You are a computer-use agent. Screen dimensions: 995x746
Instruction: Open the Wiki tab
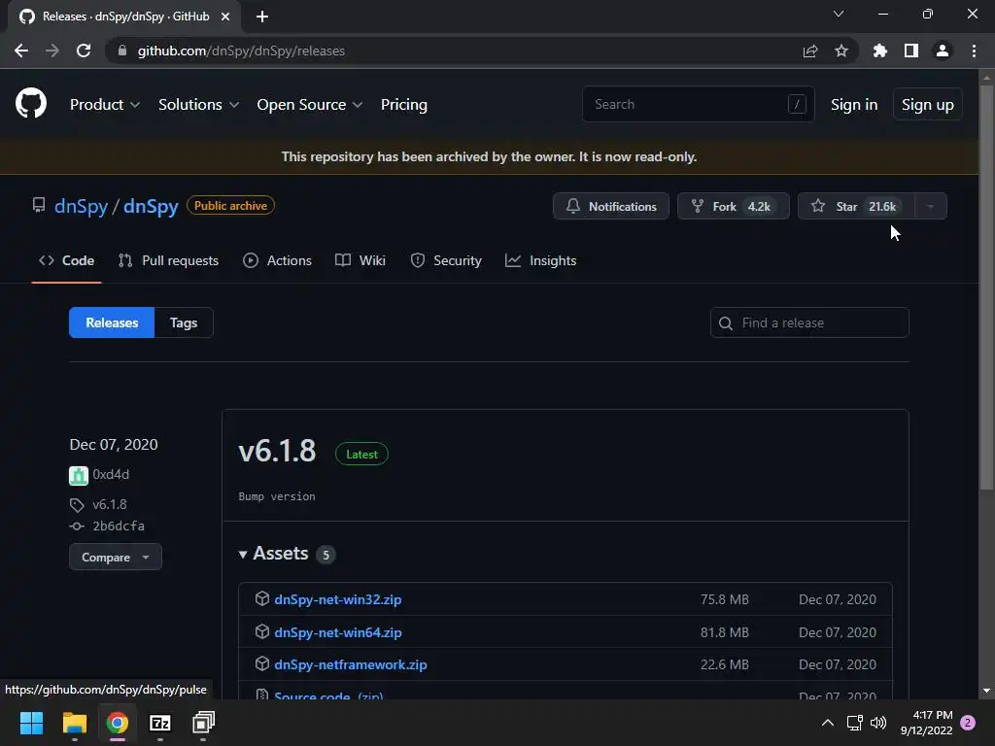pos(360,260)
